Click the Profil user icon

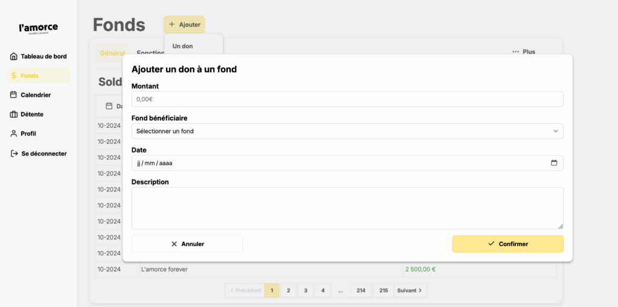[x=14, y=133]
